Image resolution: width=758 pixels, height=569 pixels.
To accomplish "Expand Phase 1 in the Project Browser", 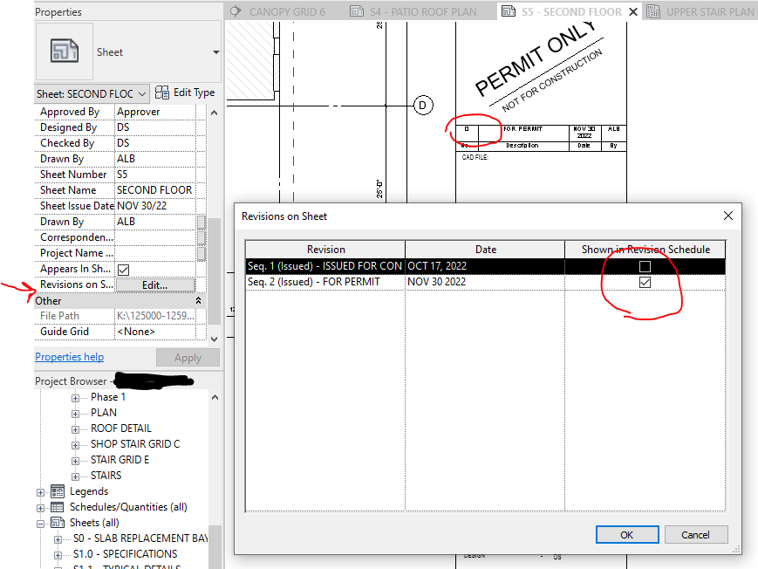I will [x=76, y=396].
